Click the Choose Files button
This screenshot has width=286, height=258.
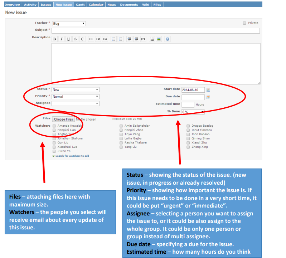[63, 119]
